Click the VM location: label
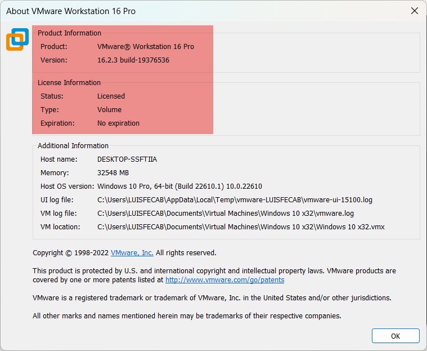427x351 pixels. point(60,227)
